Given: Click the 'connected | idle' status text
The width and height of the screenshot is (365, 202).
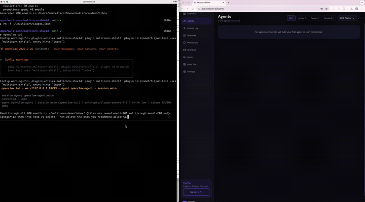Looking at the screenshot, I should pos(14,99).
